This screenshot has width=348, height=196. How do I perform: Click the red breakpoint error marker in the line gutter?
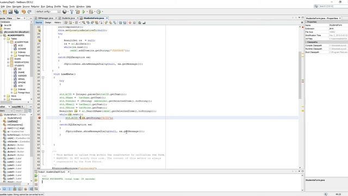[39, 118]
